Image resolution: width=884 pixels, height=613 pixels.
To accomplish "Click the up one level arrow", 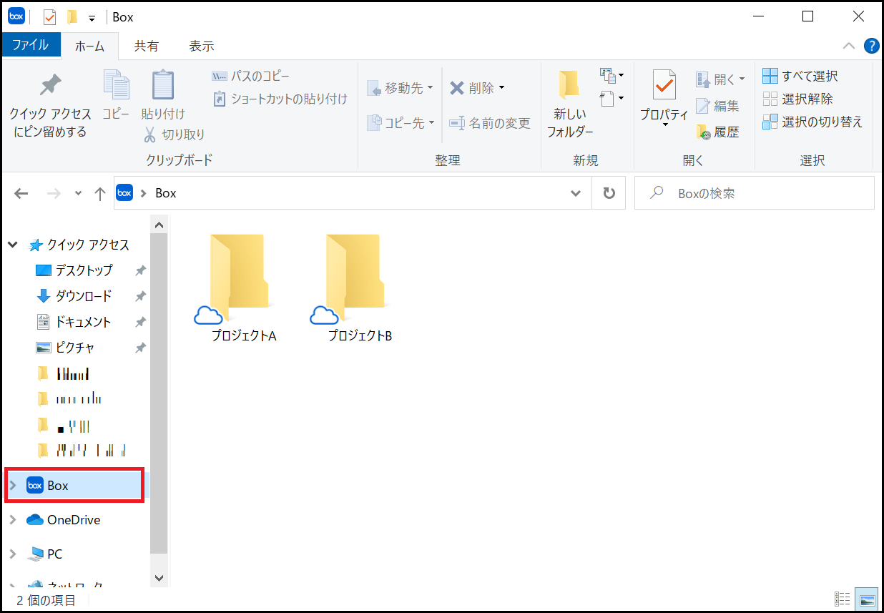I will tap(100, 193).
